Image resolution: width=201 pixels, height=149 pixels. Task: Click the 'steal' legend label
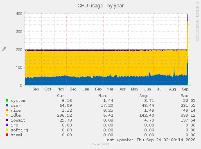pyautogui.click(x=17, y=135)
